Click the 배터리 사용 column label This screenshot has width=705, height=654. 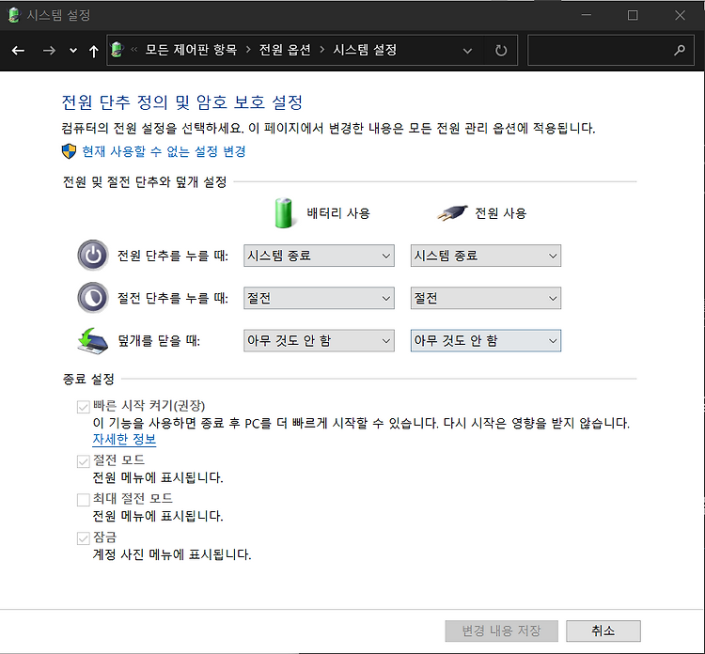click(338, 213)
